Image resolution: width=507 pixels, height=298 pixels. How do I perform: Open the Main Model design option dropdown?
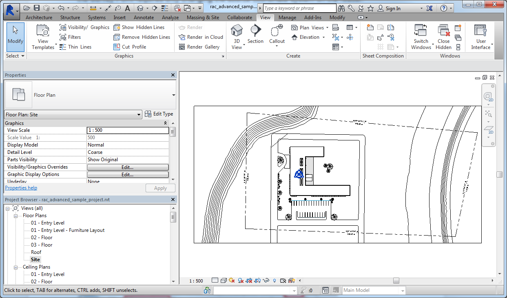(x=403, y=290)
